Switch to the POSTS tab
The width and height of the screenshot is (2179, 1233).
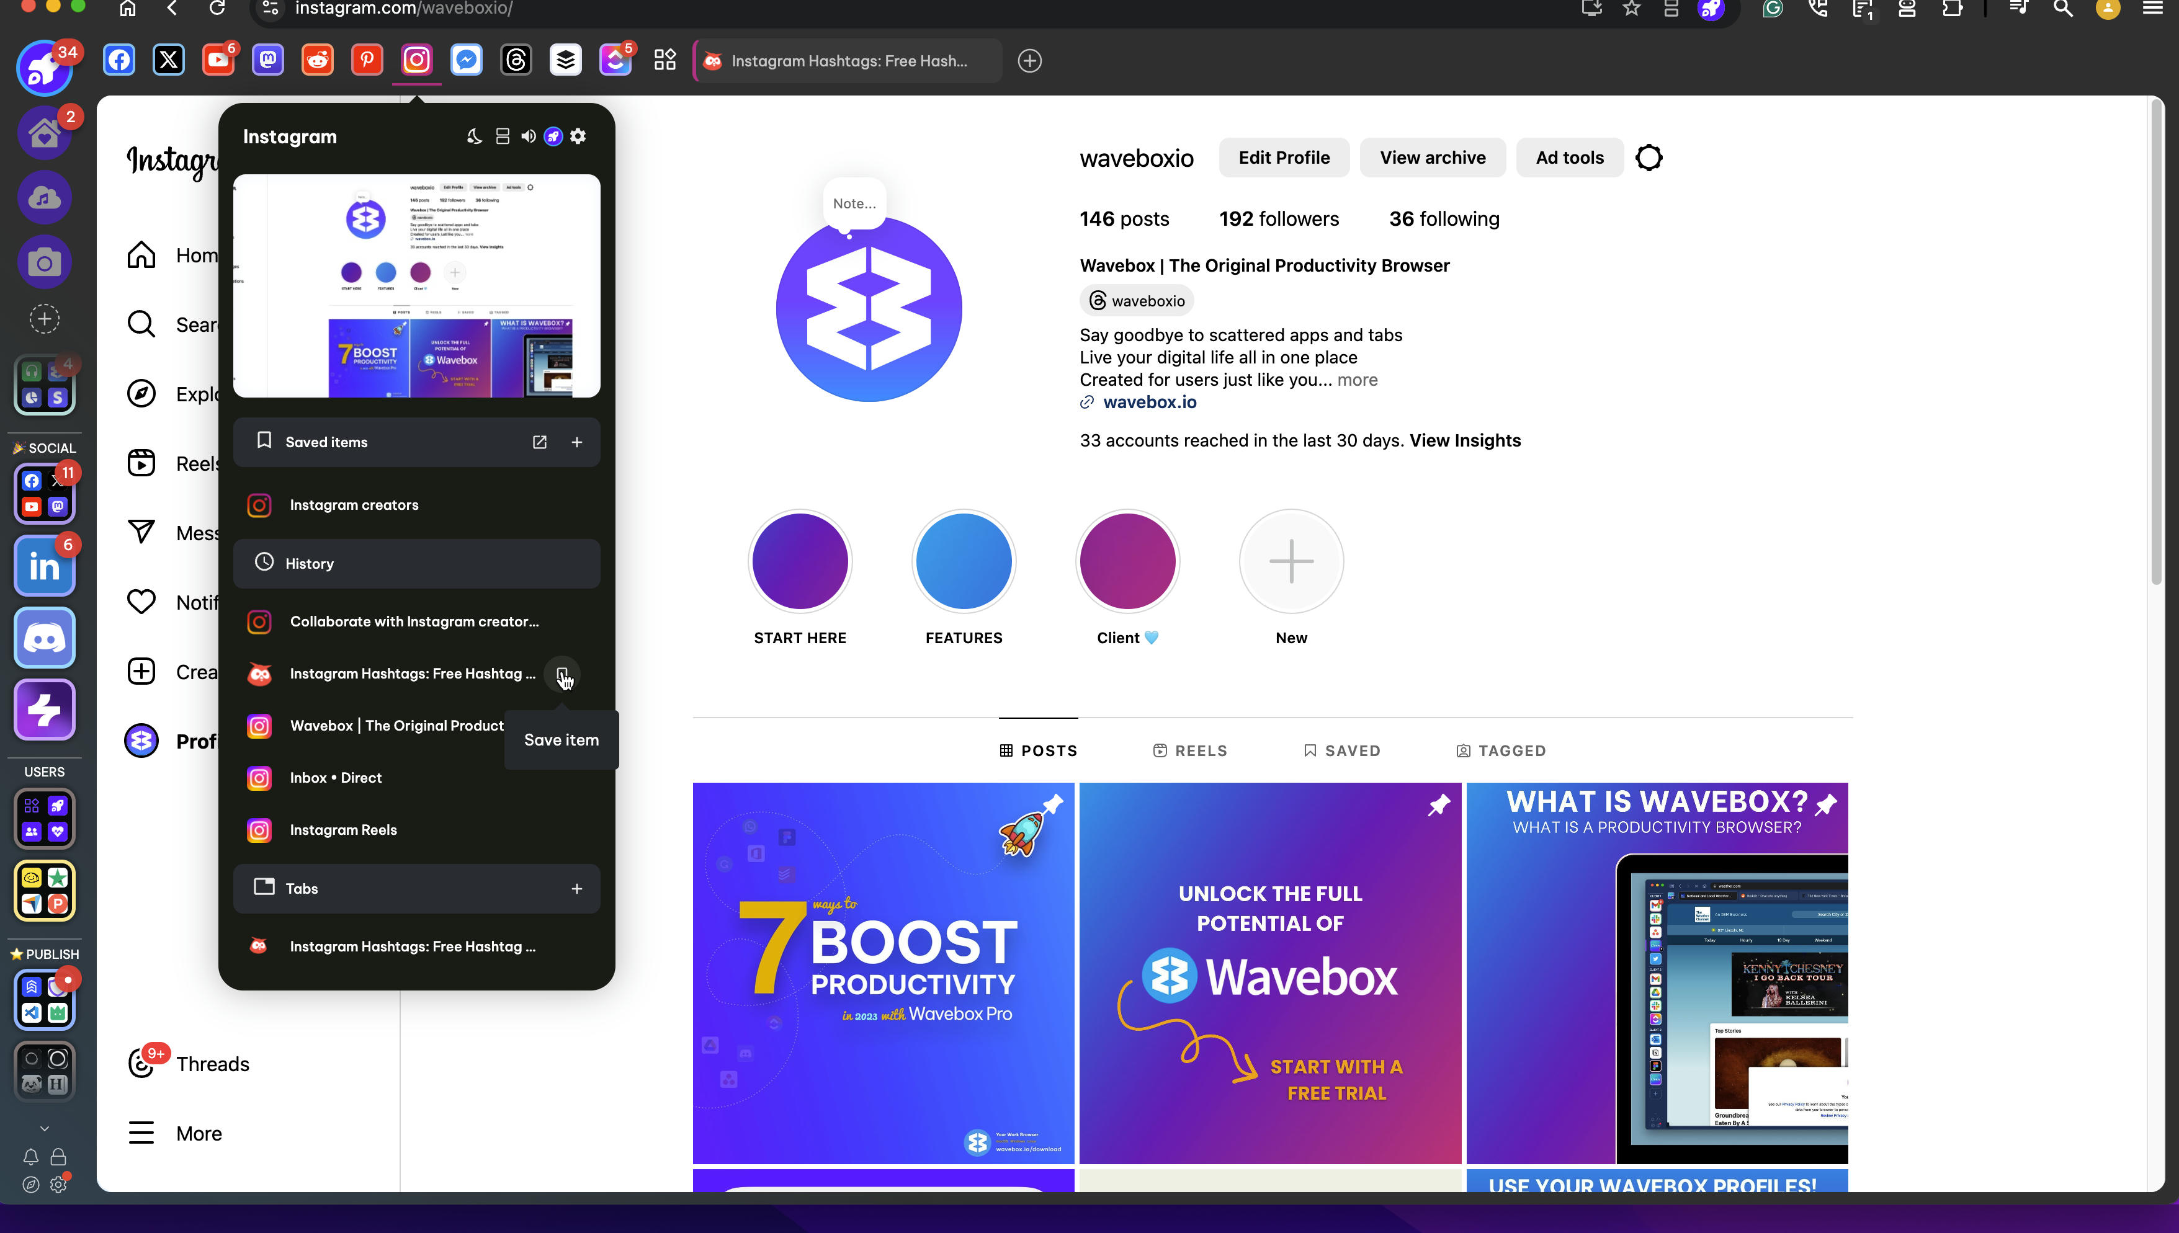click(1038, 751)
